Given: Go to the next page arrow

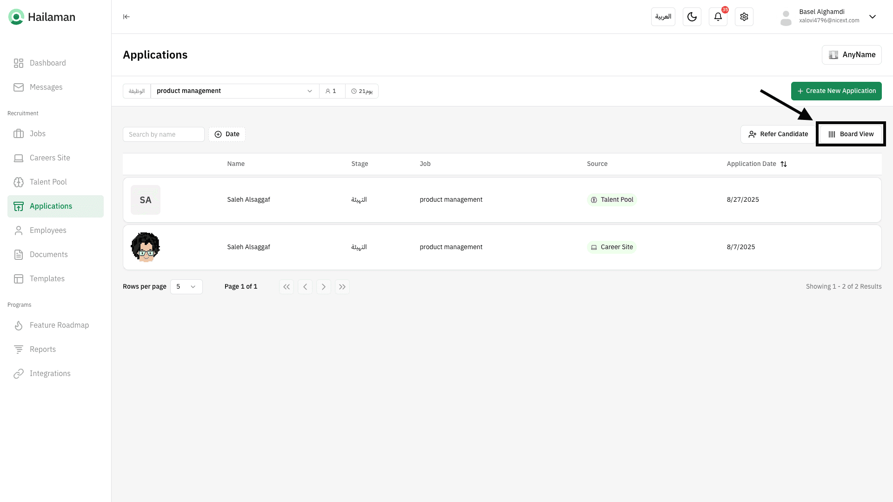Looking at the screenshot, I should (x=323, y=287).
